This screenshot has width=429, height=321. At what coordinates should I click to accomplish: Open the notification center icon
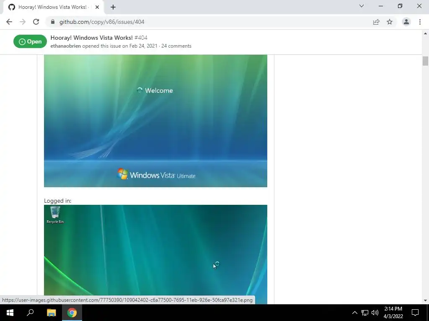(x=415, y=313)
